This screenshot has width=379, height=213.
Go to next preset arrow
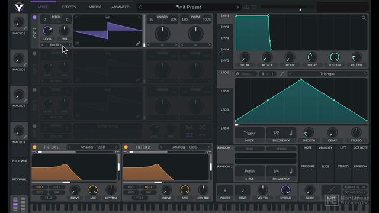237,7
